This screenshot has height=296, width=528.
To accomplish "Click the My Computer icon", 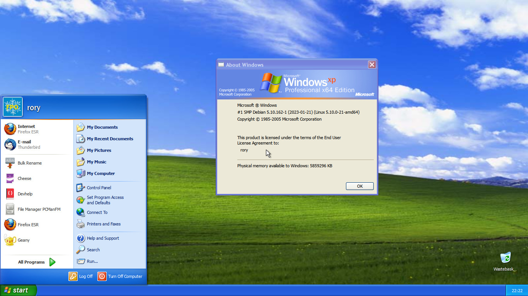I will point(80,173).
